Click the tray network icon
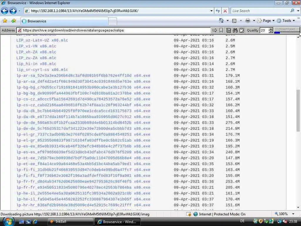Screen dimensions: 301x226 [x=280, y=222]
